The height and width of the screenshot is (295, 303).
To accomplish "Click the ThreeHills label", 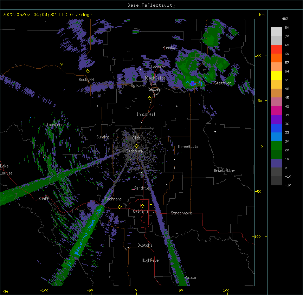I will (x=188, y=146).
